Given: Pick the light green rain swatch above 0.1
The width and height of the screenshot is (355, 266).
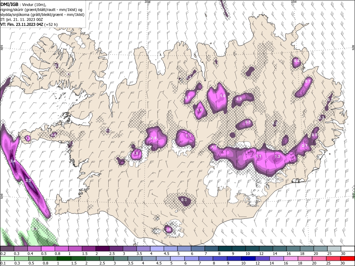Looking at the screenshot, I should point(7,259).
